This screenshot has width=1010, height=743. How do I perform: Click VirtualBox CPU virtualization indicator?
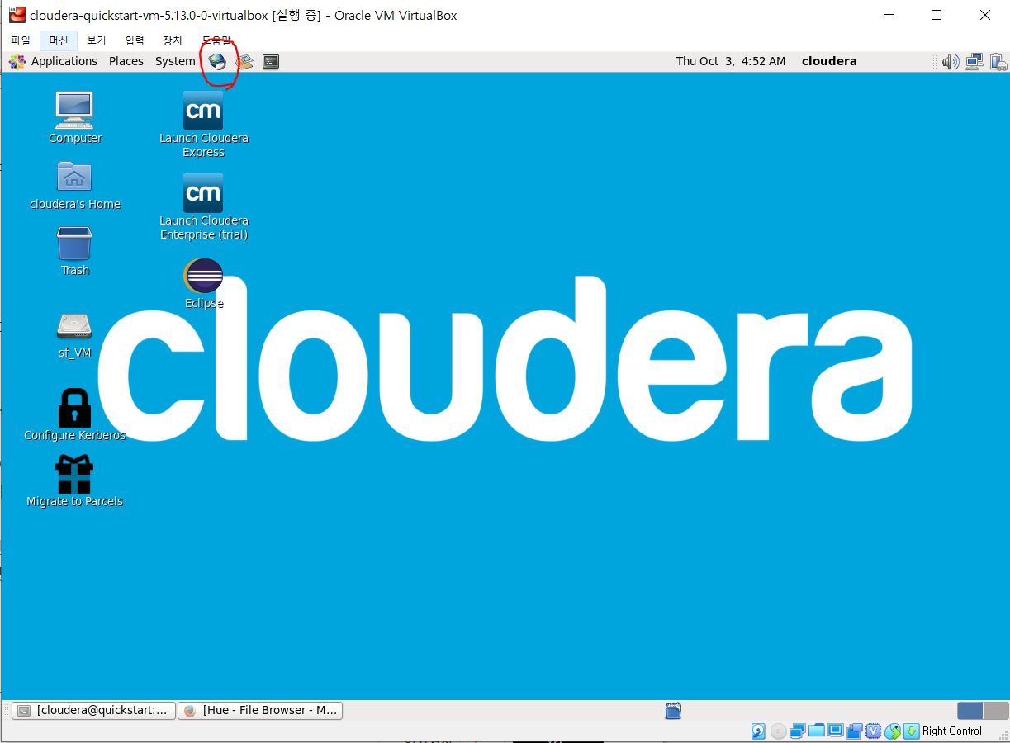tap(874, 731)
